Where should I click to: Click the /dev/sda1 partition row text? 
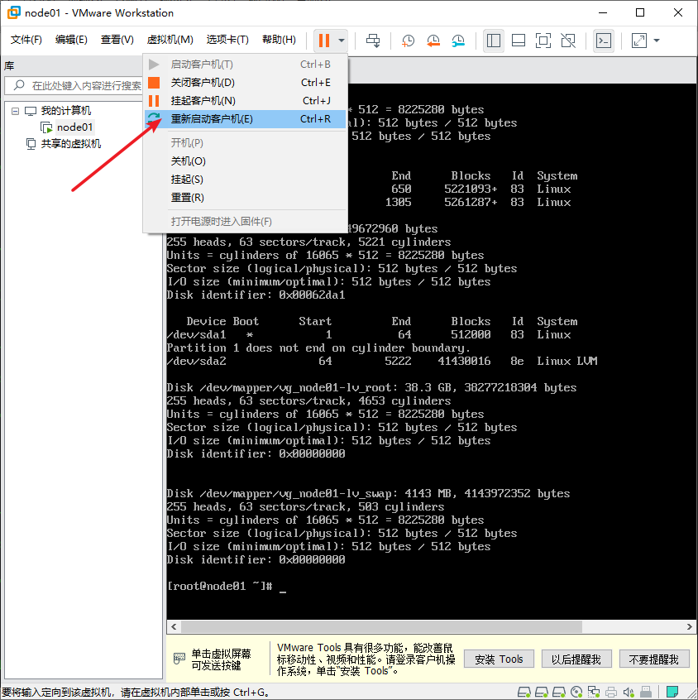[x=369, y=334]
